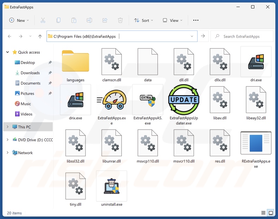
Task: Open the languages folder
Action: click(75, 61)
